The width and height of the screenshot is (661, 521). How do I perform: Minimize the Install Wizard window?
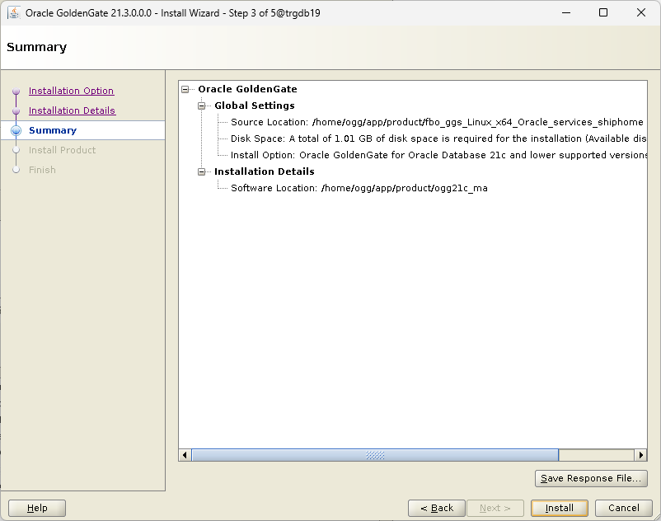(x=566, y=12)
